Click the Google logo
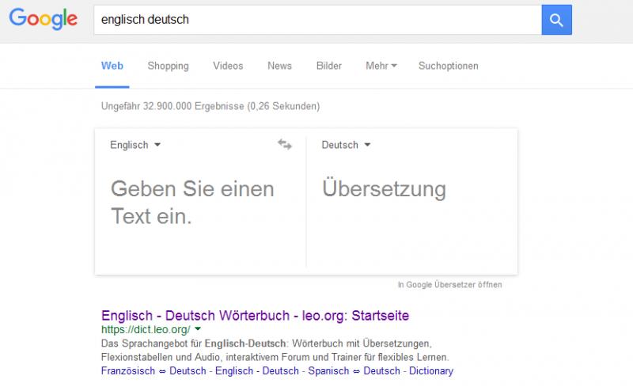The height and width of the screenshot is (391, 633). [x=44, y=19]
